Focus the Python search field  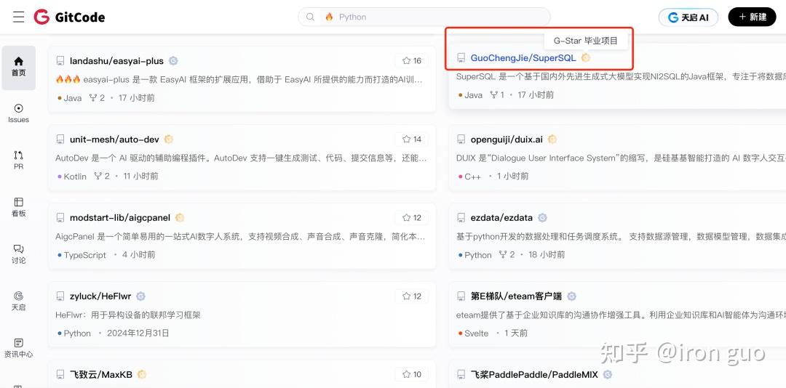tap(424, 17)
